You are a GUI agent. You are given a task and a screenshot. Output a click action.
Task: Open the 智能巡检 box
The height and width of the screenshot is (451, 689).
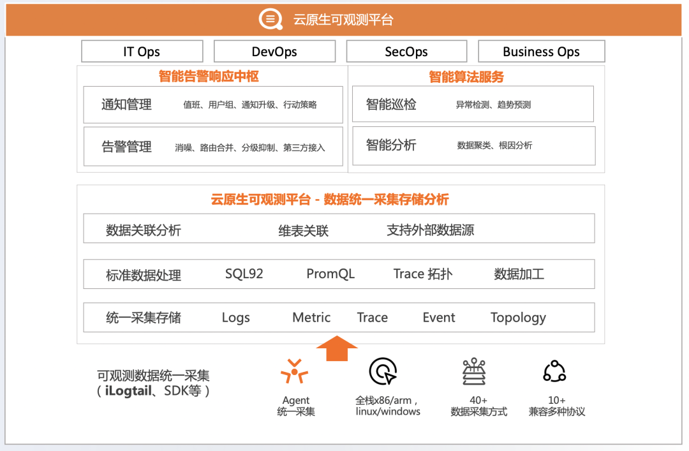[473, 104]
